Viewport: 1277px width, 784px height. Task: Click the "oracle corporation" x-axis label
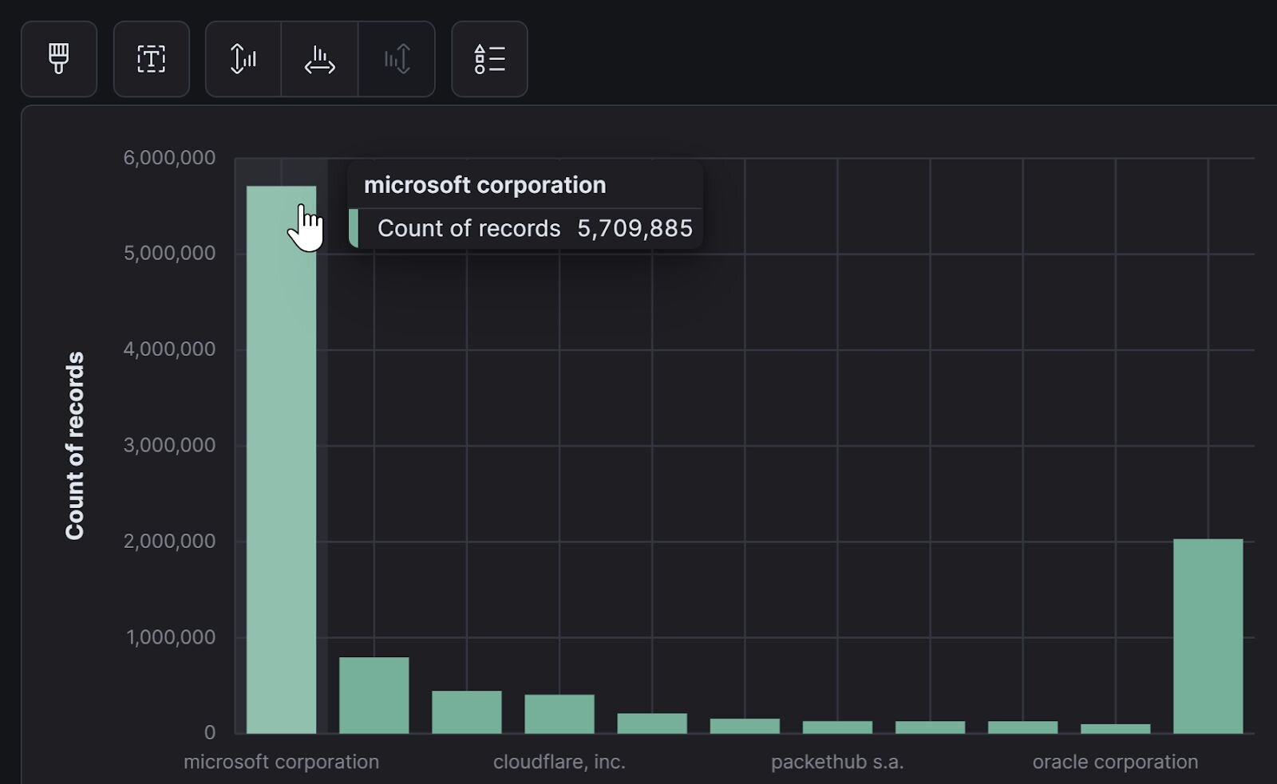pos(1115,762)
